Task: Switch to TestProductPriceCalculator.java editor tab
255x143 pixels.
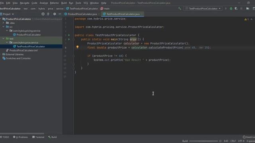Action: click(123, 14)
